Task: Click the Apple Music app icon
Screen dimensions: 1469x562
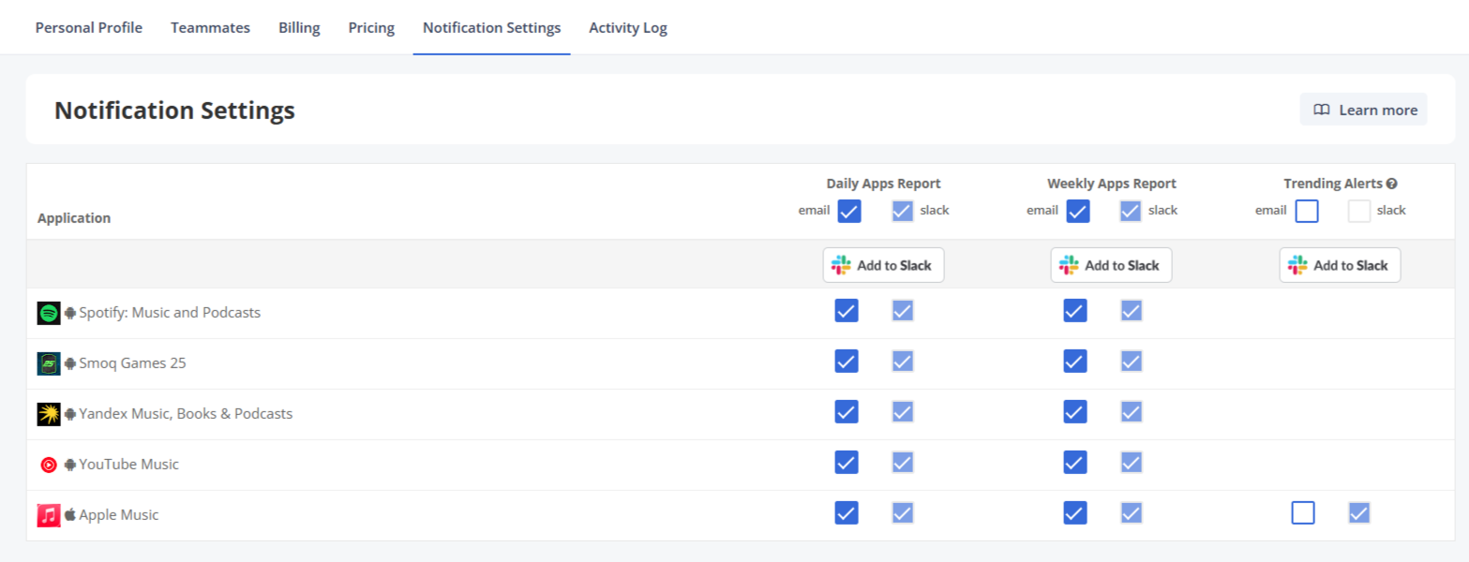Action: pyautogui.click(x=49, y=515)
